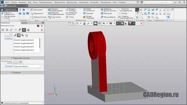This screenshot has width=187, height=105.
Task: Open filter dropdown arrow
Action: click(x=134, y=23)
